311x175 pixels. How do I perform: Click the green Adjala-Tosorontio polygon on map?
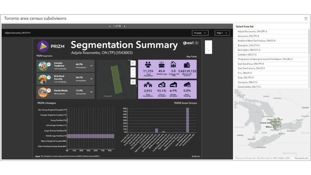coord(116,79)
